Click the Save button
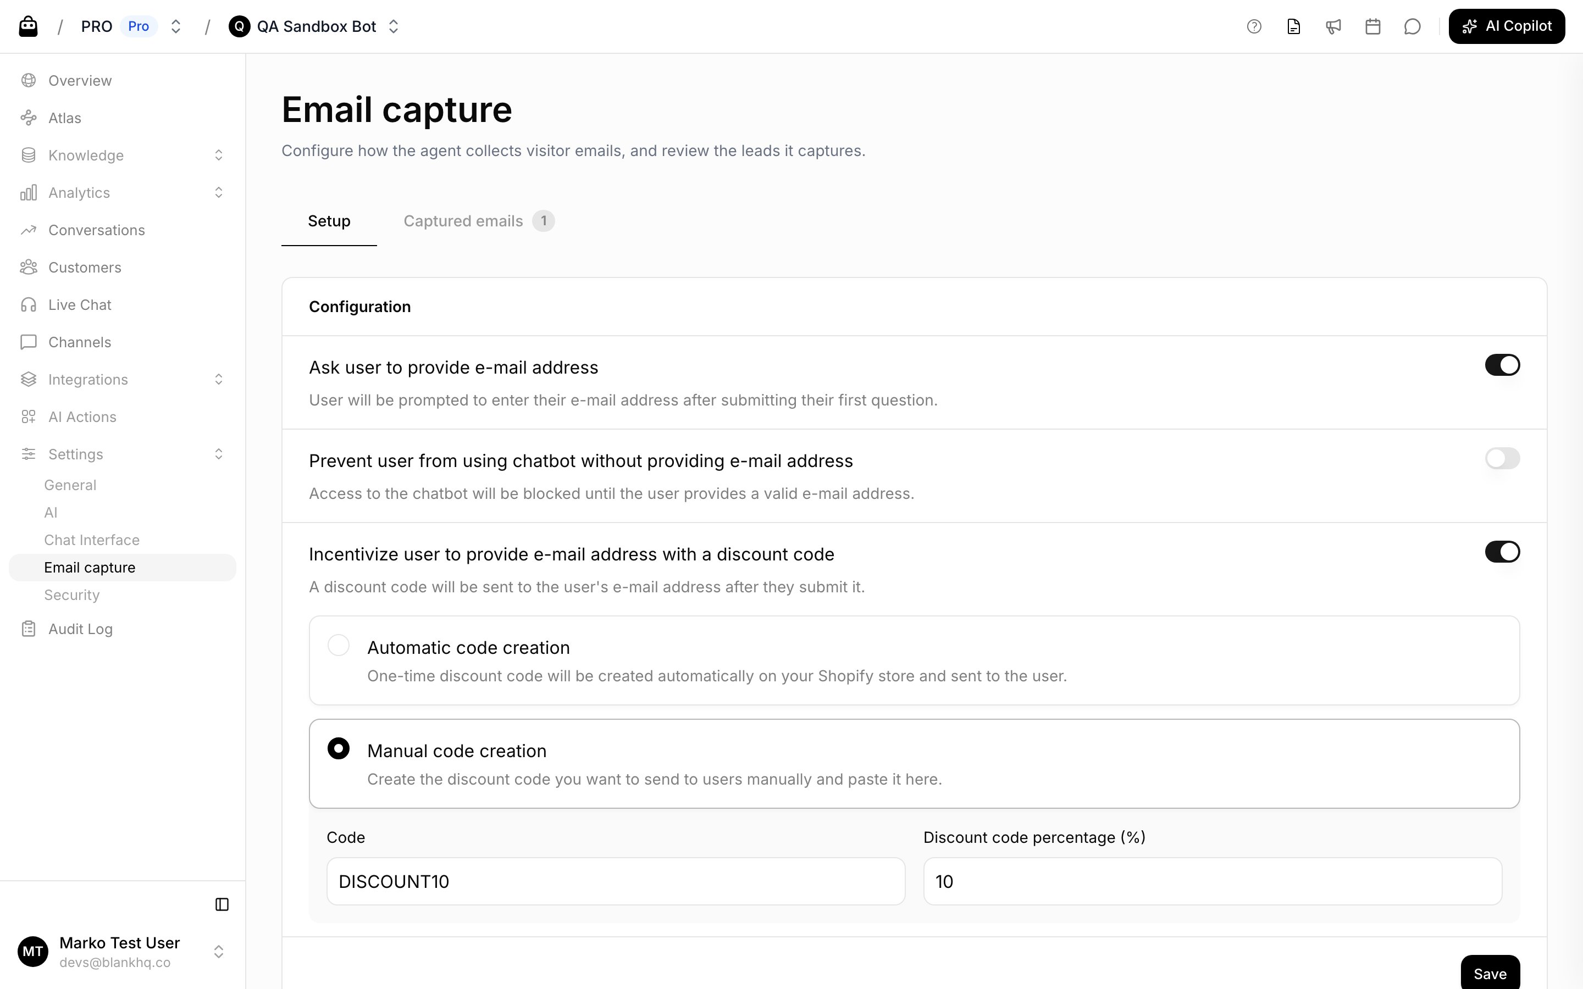The image size is (1583, 989). pos(1490,973)
